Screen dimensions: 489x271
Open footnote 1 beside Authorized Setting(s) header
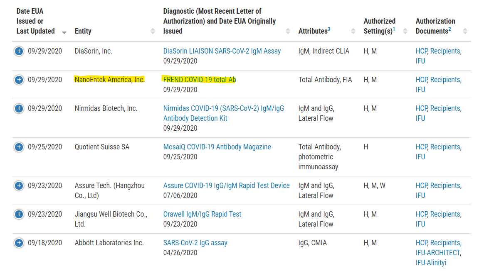394,29
